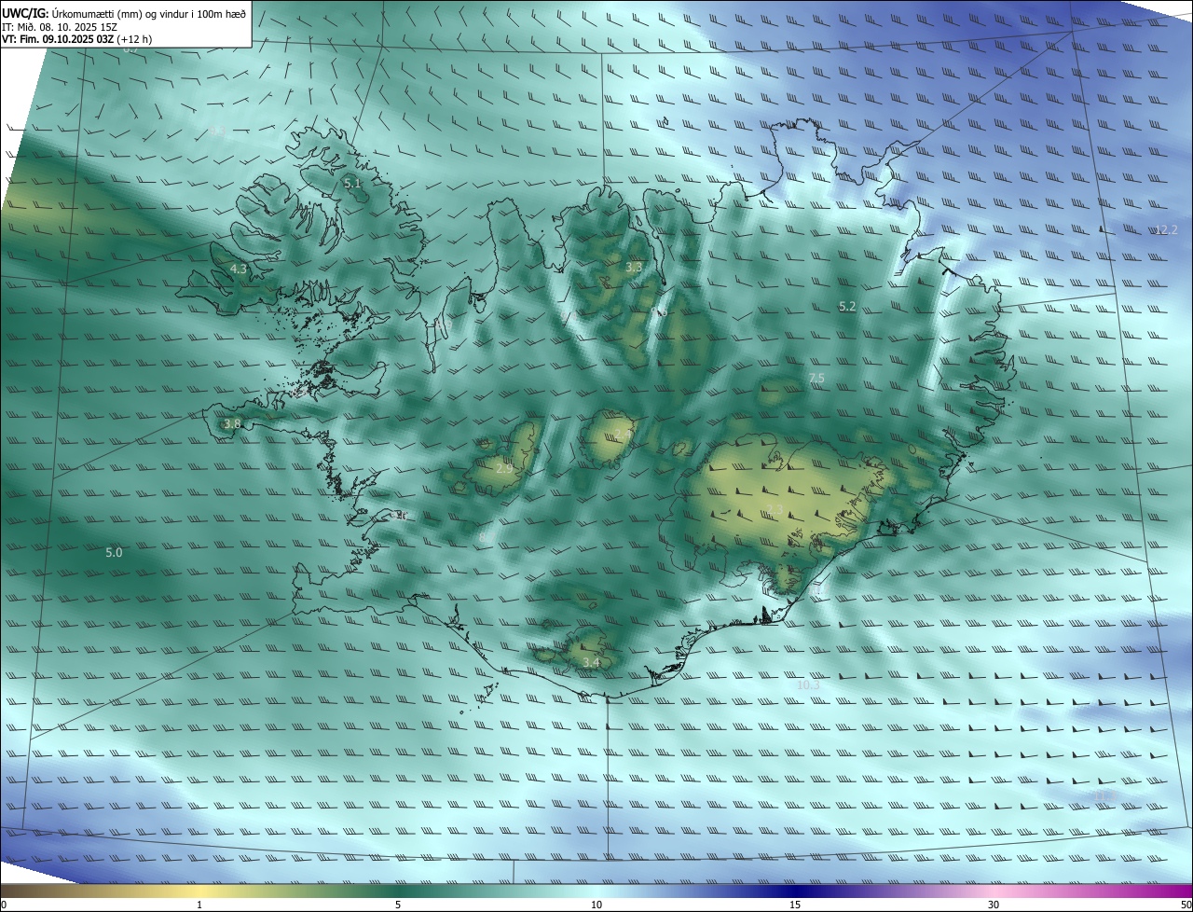Click the "VT: Fim. 09.10.2025 03Z (+12 h)" line
The image size is (1193, 912).
(x=76, y=39)
